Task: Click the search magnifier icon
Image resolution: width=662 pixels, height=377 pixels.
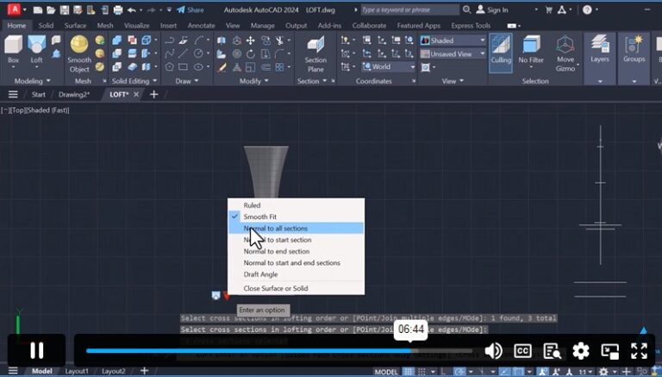Action: (x=466, y=9)
